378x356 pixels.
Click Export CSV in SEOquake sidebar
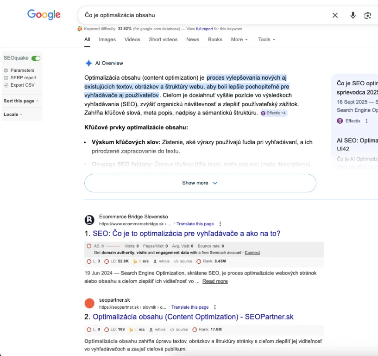pyautogui.click(x=22, y=85)
